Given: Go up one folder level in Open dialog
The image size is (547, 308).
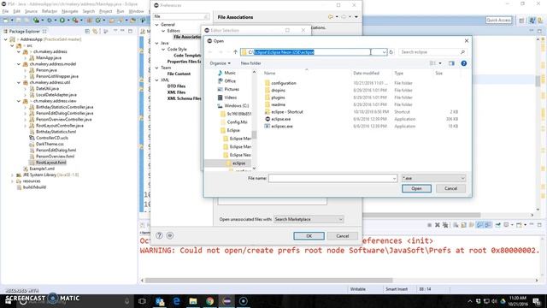Looking at the screenshot, I should [x=236, y=52].
